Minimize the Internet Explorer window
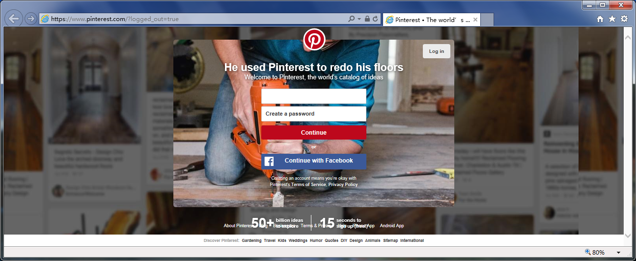Image resolution: width=636 pixels, height=261 pixels. (589, 5)
